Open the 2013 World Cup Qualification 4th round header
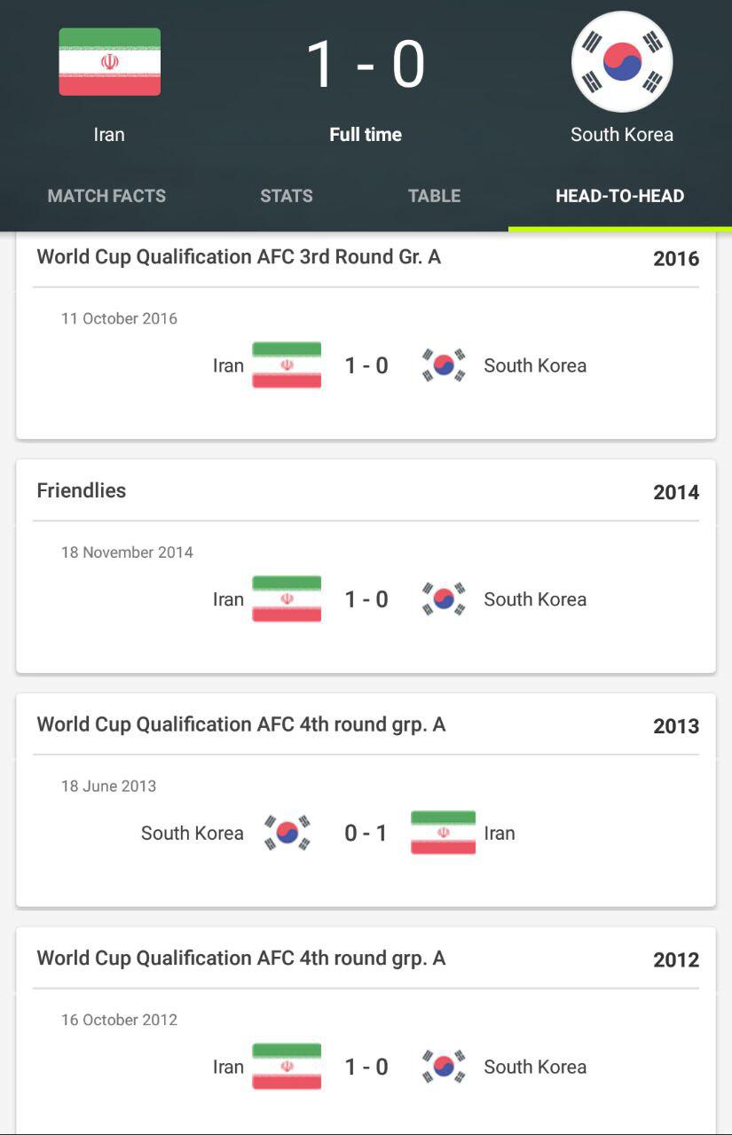 click(x=240, y=724)
